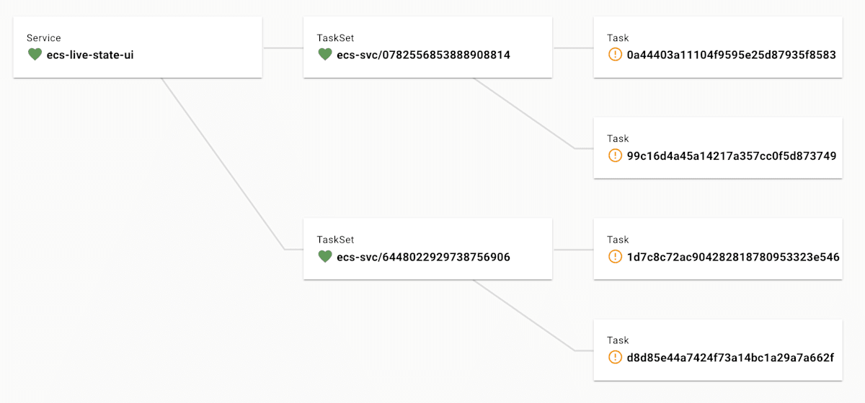Open Task 1d7c8c72ac904282818780953323e546 details
The image size is (865, 403).
coord(718,249)
